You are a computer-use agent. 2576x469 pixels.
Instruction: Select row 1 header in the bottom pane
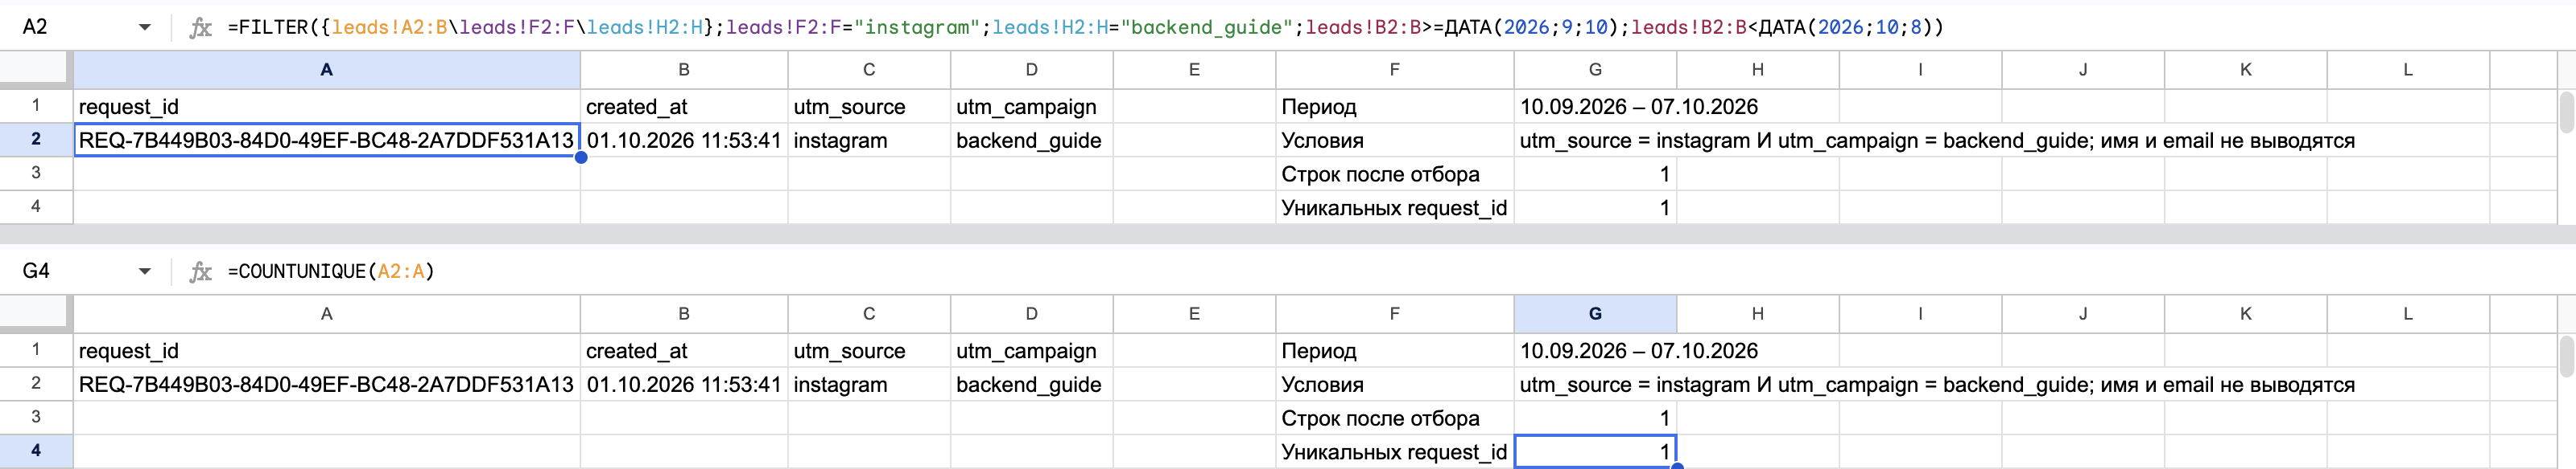point(36,350)
